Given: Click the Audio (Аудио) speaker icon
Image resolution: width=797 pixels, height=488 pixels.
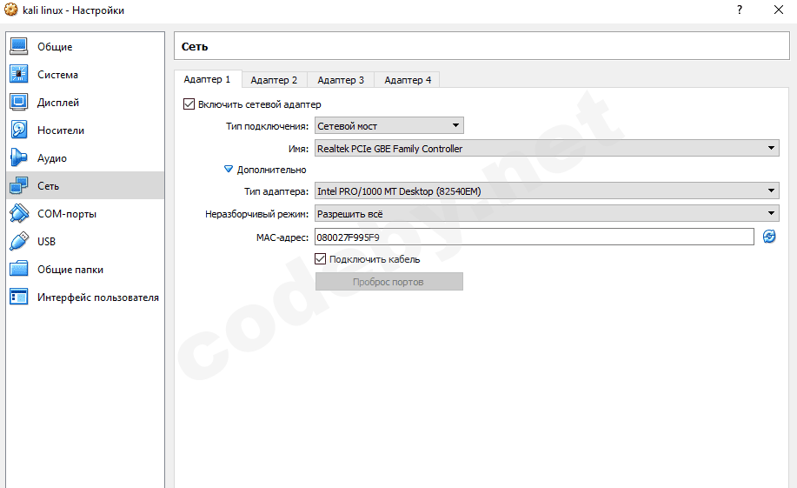Looking at the screenshot, I should 19,157.
